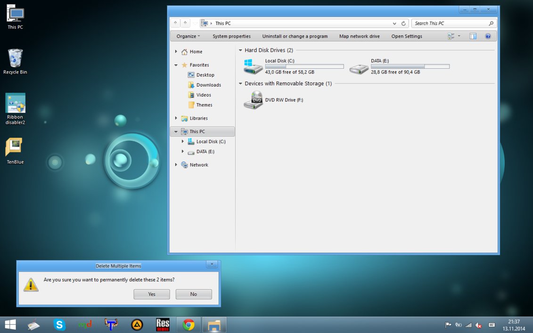
Task: Toggle the preview pane button
Action: click(x=473, y=36)
